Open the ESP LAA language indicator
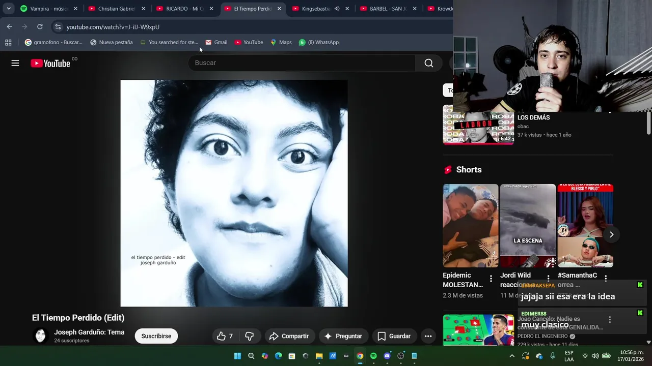 click(x=569, y=356)
